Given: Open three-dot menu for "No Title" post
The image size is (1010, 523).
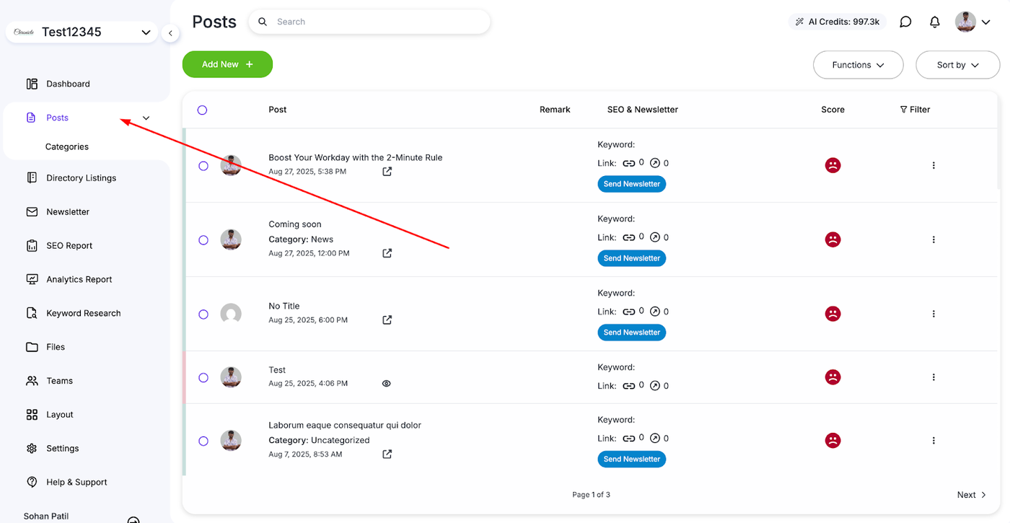Looking at the screenshot, I should pos(934,314).
